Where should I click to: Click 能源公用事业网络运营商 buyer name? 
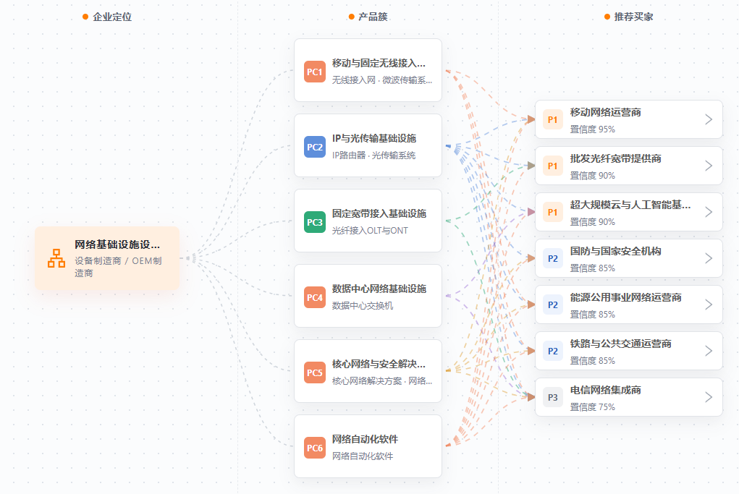pos(626,297)
